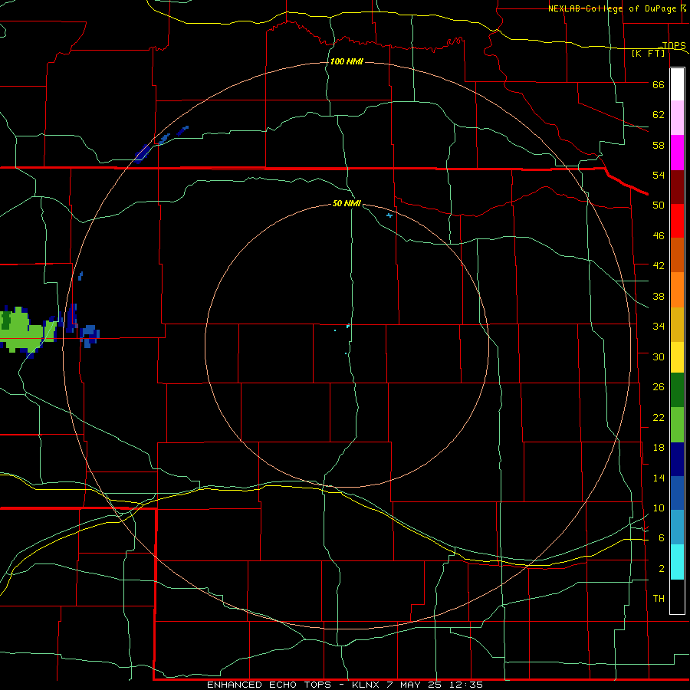Click the "ENHANCED ECHO TOPS" title text
The height and width of the screenshot is (690, 690).
tap(269, 685)
